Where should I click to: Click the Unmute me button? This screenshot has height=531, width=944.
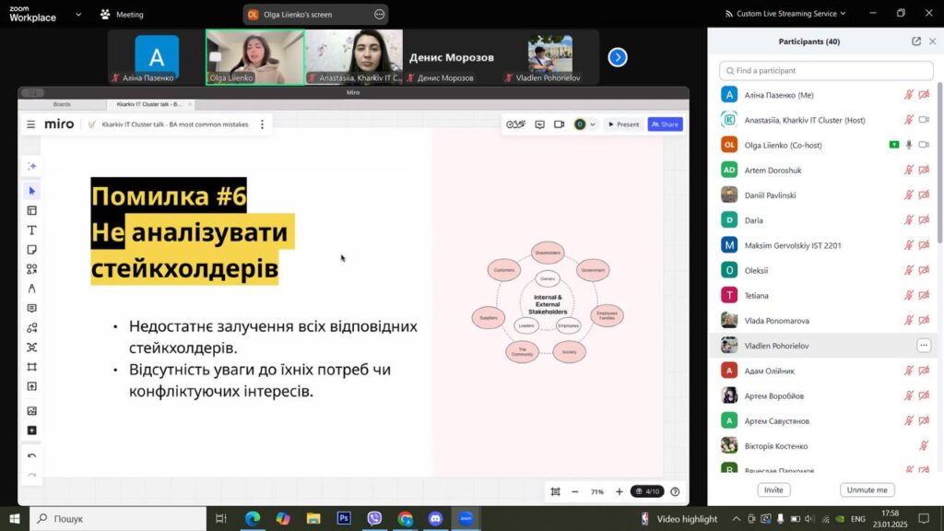pos(867,490)
